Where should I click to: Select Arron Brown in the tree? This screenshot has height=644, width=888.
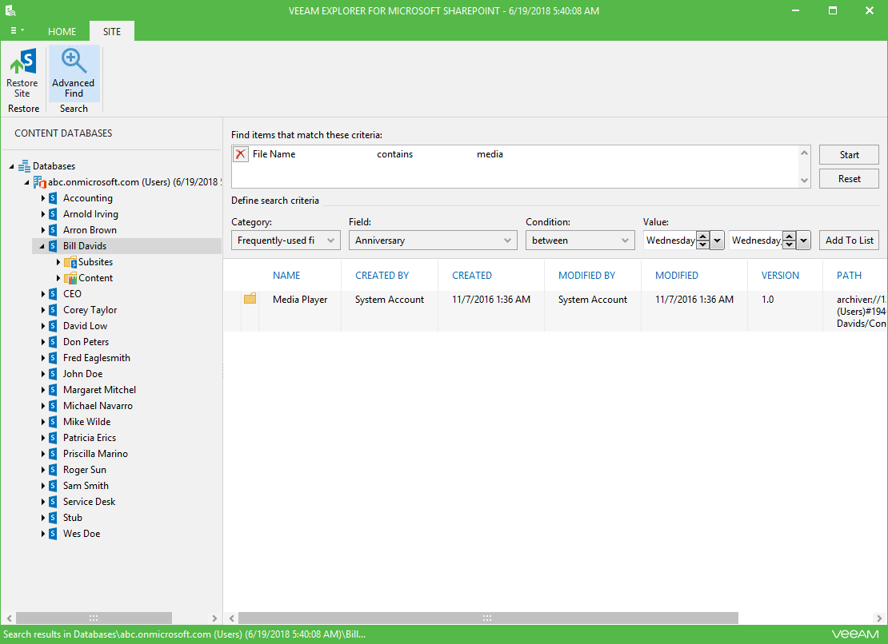[90, 230]
